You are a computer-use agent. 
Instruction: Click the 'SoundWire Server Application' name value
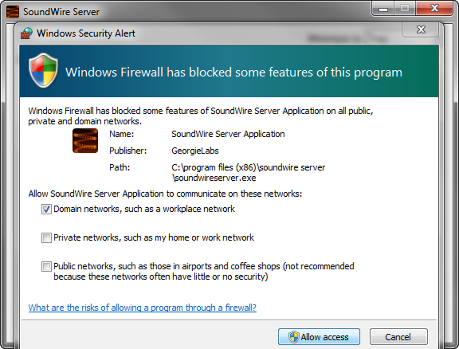[x=228, y=134]
